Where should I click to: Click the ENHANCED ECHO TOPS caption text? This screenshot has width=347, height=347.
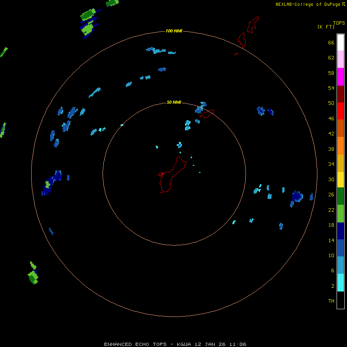pyautogui.click(x=175, y=344)
